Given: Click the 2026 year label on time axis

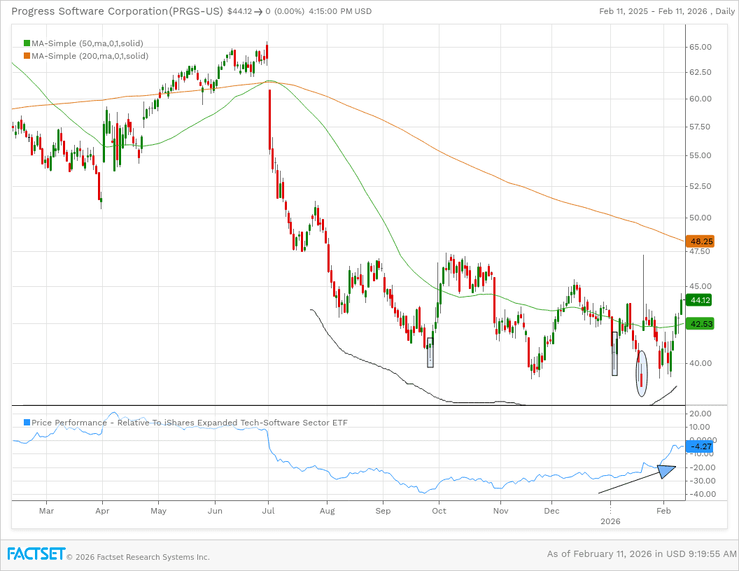Looking at the screenshot, I should click(x=610, y=521).
